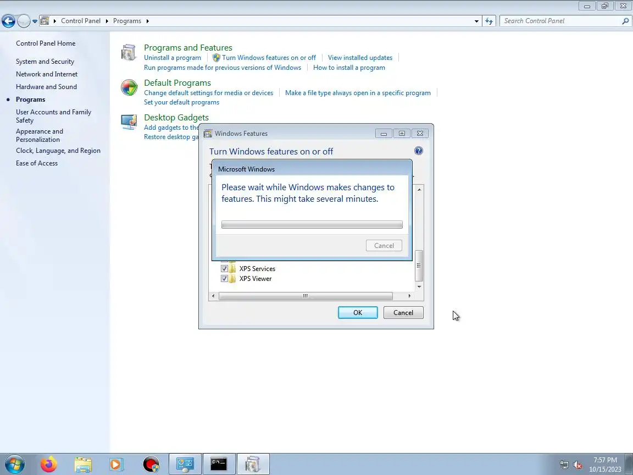The image size is (633, 475).
Task: Click the search magnifier icon
Action: (625, 21)
